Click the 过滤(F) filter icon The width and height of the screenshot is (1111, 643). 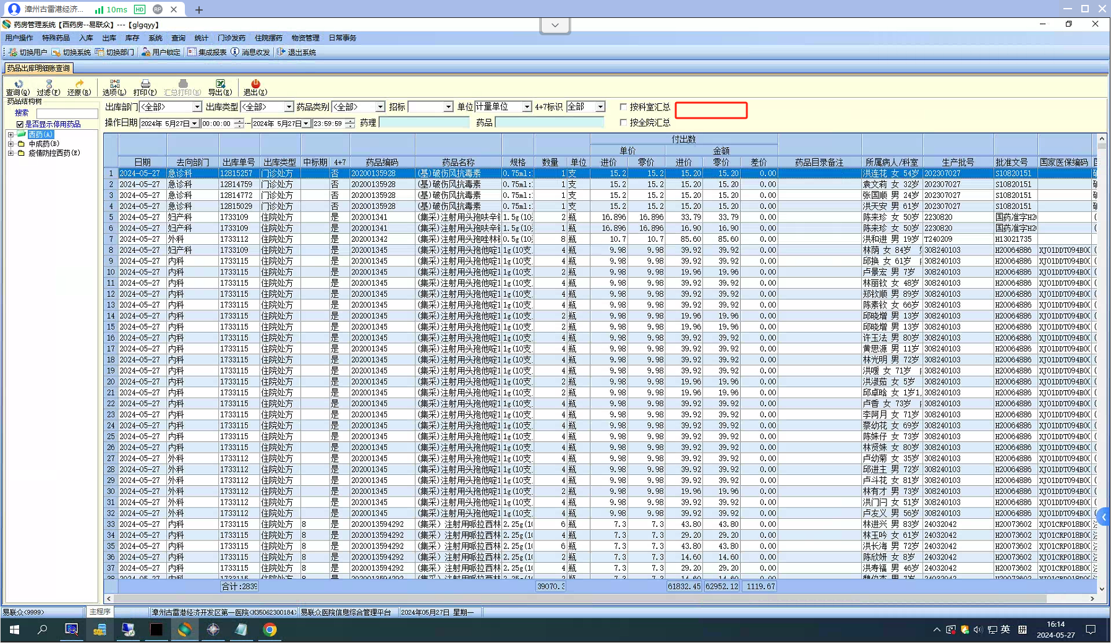pyautogui.click(x=48, y=87)
